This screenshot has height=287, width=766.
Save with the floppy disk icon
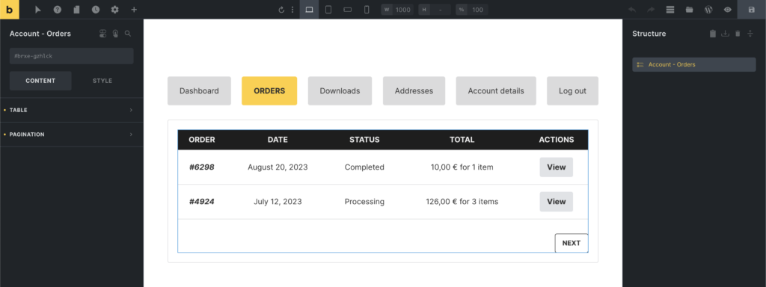click(751, 10)
